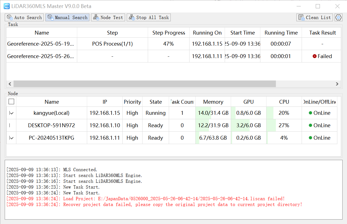Click the task list right scroll arrow
Screen dimensions: 347x224
[337, 84]
